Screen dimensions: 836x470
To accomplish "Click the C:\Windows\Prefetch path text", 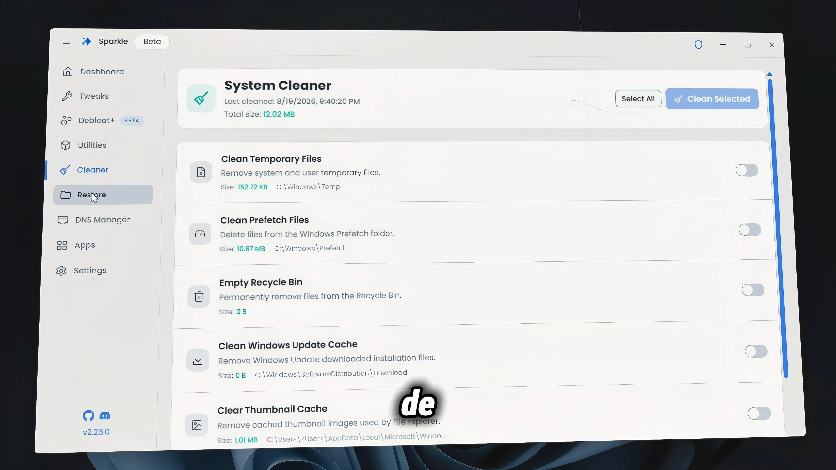I will pos(310,248).
